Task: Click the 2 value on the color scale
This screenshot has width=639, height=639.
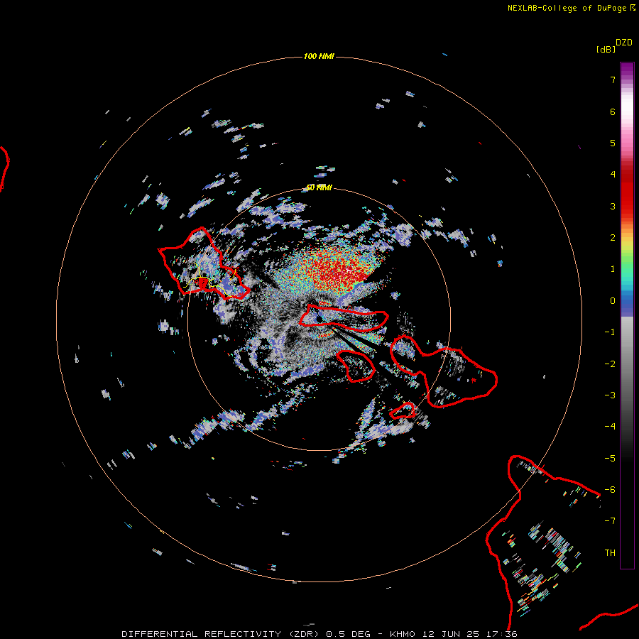Action: pyautogui.click(x=613, y=238)
